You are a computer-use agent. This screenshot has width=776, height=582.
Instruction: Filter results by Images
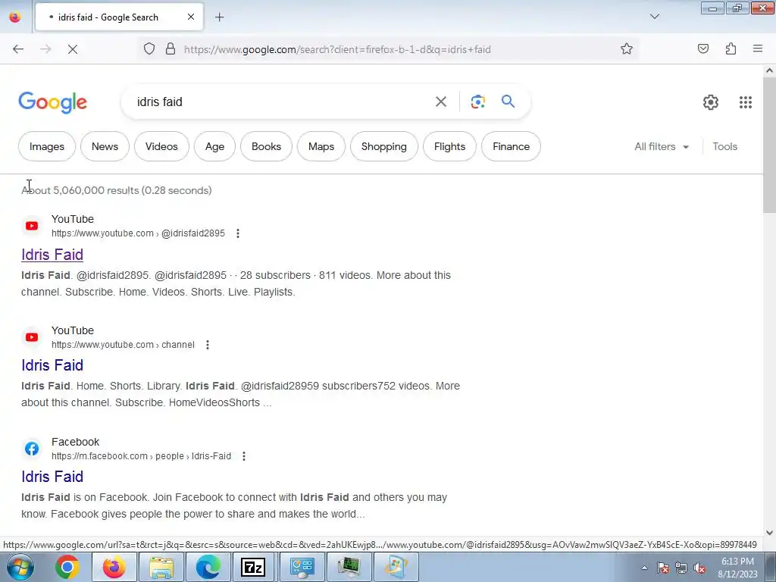click(x=47, y=146)
